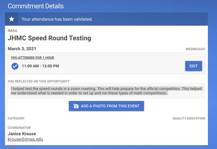
Task: Click the attendance validated message text
Action: pos(57,19)
